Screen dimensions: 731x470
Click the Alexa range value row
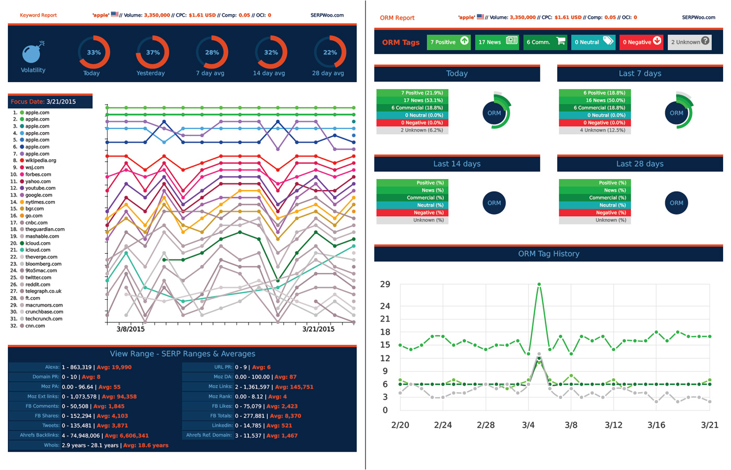coord(96,367)
